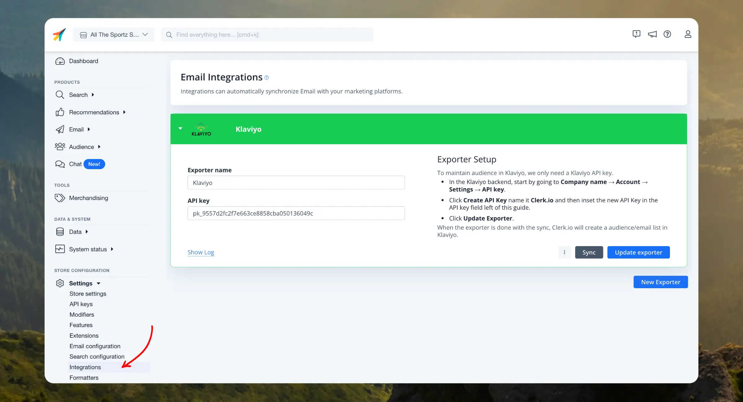The image size is (743, 402).
Task: Click the Email paper plane sidebar icon
Action: click(x=60, y=129)
